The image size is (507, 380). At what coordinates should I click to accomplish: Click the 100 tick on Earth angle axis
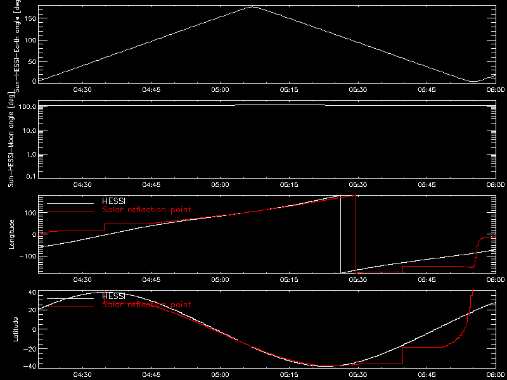(30, 40)
